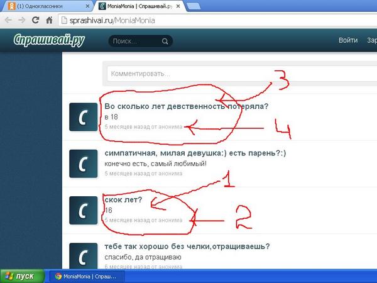The height and width of the screenshot is (283, 377).
Task: Click avatar beside девственность question
Action: tap(83, 117)
